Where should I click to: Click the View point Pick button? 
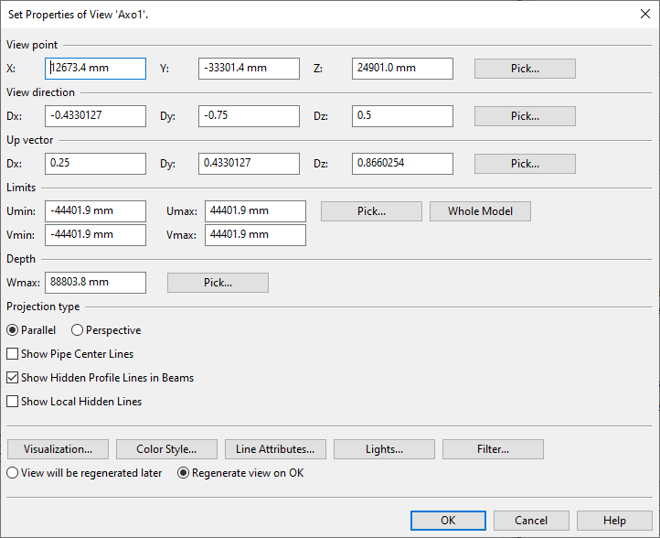point(525,69)
